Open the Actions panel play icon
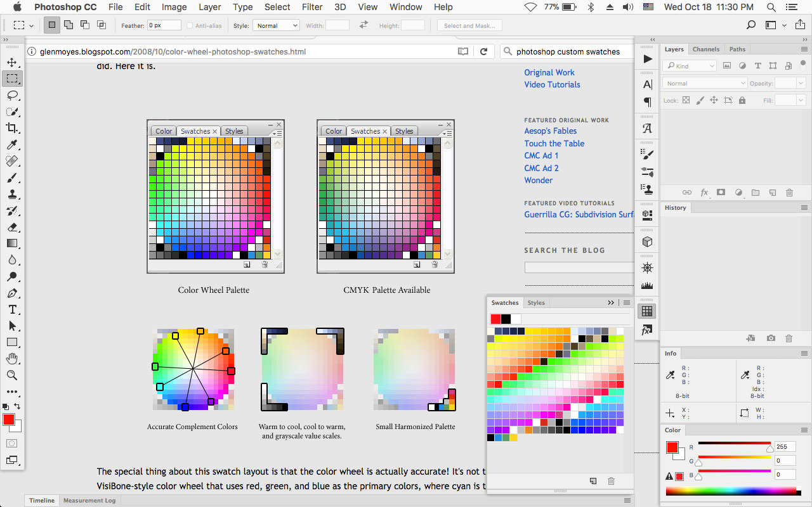 click(x=647, y=59)
